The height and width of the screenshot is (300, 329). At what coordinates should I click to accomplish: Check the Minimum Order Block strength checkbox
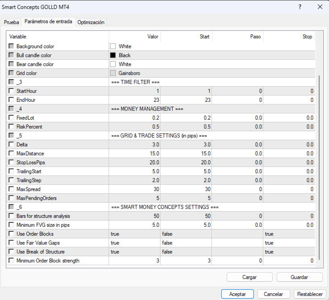tap(11, 260)
